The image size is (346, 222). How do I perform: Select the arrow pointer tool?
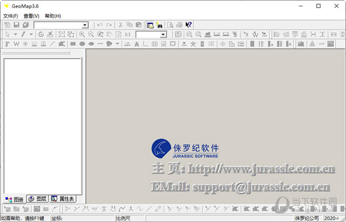click(x=7, y=35)
